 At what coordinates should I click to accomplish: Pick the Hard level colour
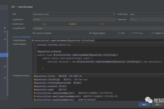101,24
